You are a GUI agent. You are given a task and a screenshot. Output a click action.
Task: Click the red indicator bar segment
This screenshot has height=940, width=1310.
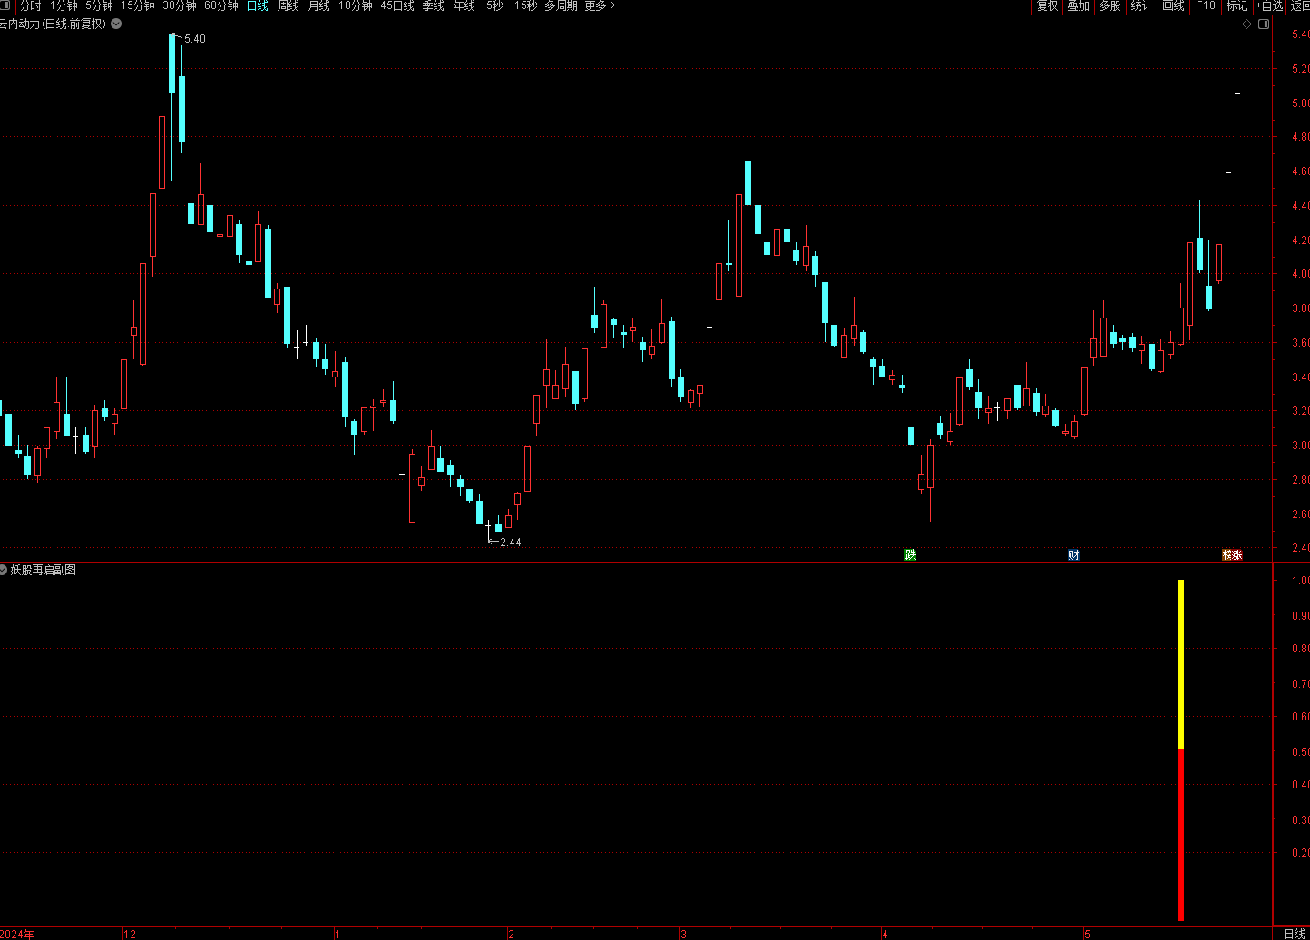point(1180,835)
